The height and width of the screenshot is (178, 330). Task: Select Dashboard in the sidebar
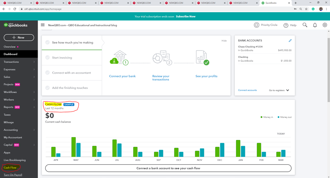[19, 54]
